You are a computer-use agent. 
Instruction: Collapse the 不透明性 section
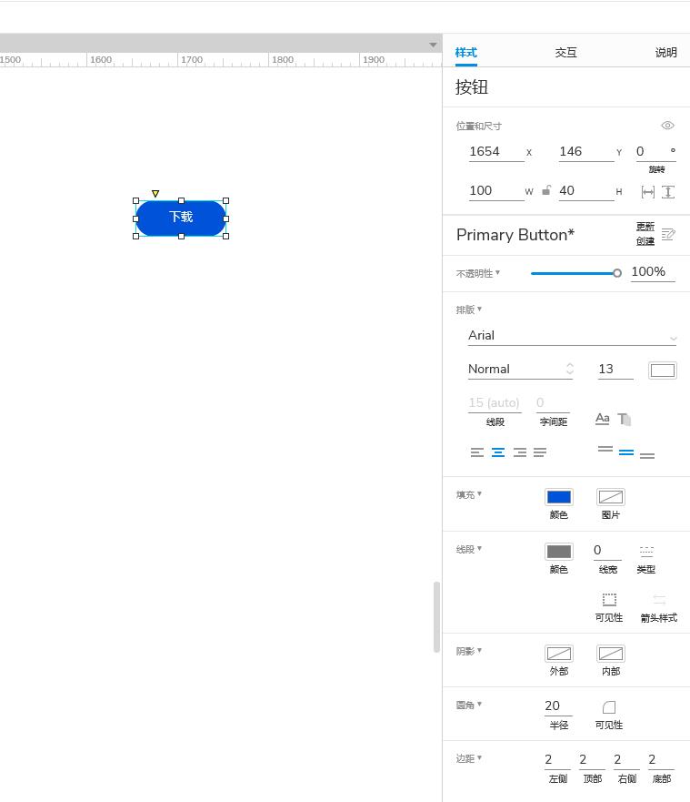tap(478, 273)
